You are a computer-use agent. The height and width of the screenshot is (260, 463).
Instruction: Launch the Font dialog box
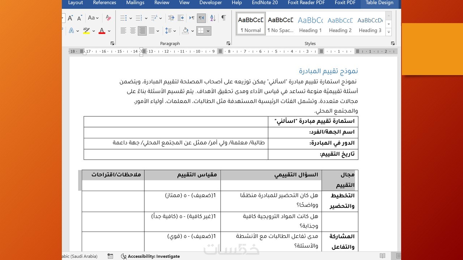click(x=112, y=43)
